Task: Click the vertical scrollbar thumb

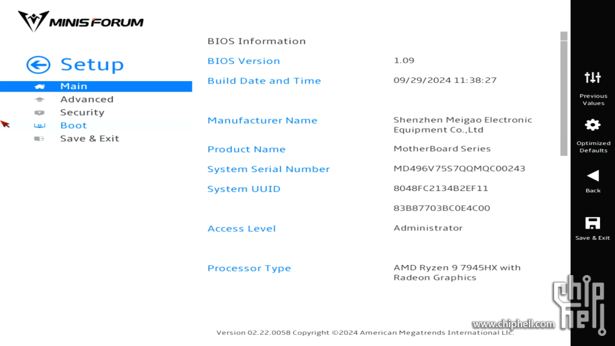Action: [564, 94]
